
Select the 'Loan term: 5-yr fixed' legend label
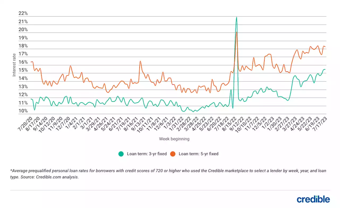click(x=199, y=154)
